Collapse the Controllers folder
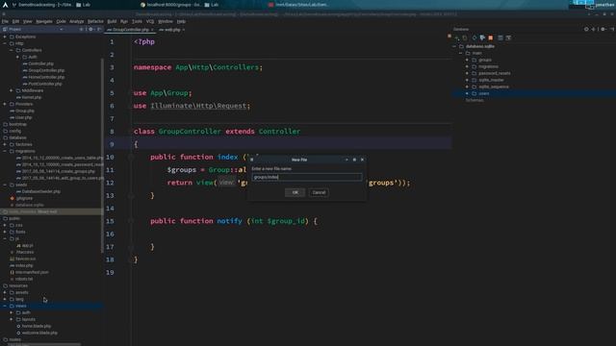Screen dimensions: 616x346 [x=12, y=50]
